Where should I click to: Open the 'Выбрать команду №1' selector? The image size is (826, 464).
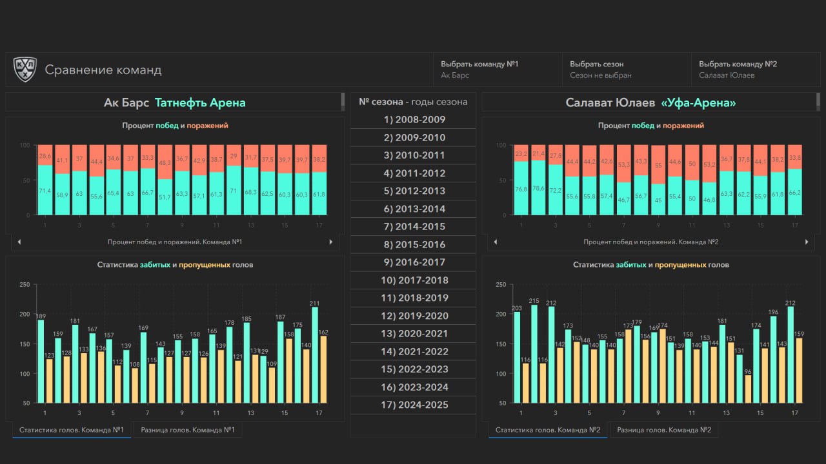498,70
